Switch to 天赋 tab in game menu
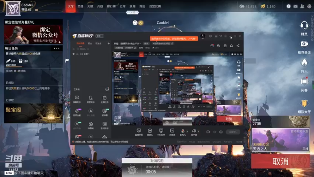This screenshot has height=177, width=314. click(x=90, y=6)
